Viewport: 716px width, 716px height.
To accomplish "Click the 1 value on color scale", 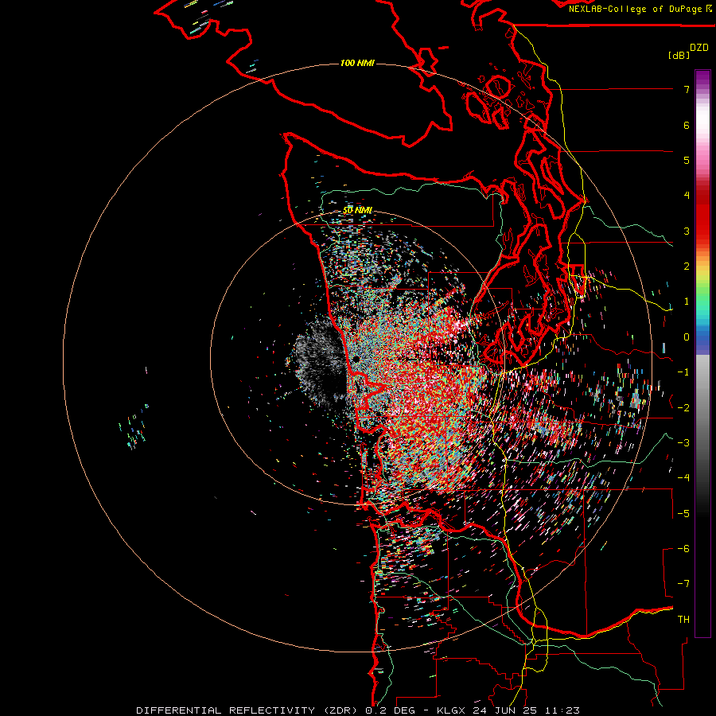I will 687,302.
